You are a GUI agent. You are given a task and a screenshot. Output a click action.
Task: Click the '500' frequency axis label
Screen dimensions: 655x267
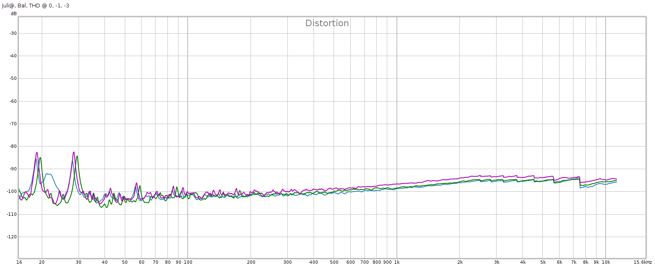[334, 262]
